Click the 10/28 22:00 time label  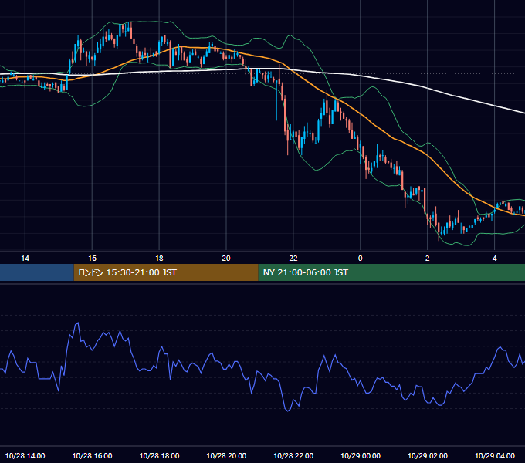coord(293,455)
